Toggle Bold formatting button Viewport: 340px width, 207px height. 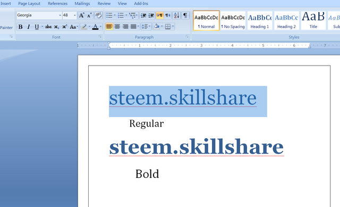[21, 27]
